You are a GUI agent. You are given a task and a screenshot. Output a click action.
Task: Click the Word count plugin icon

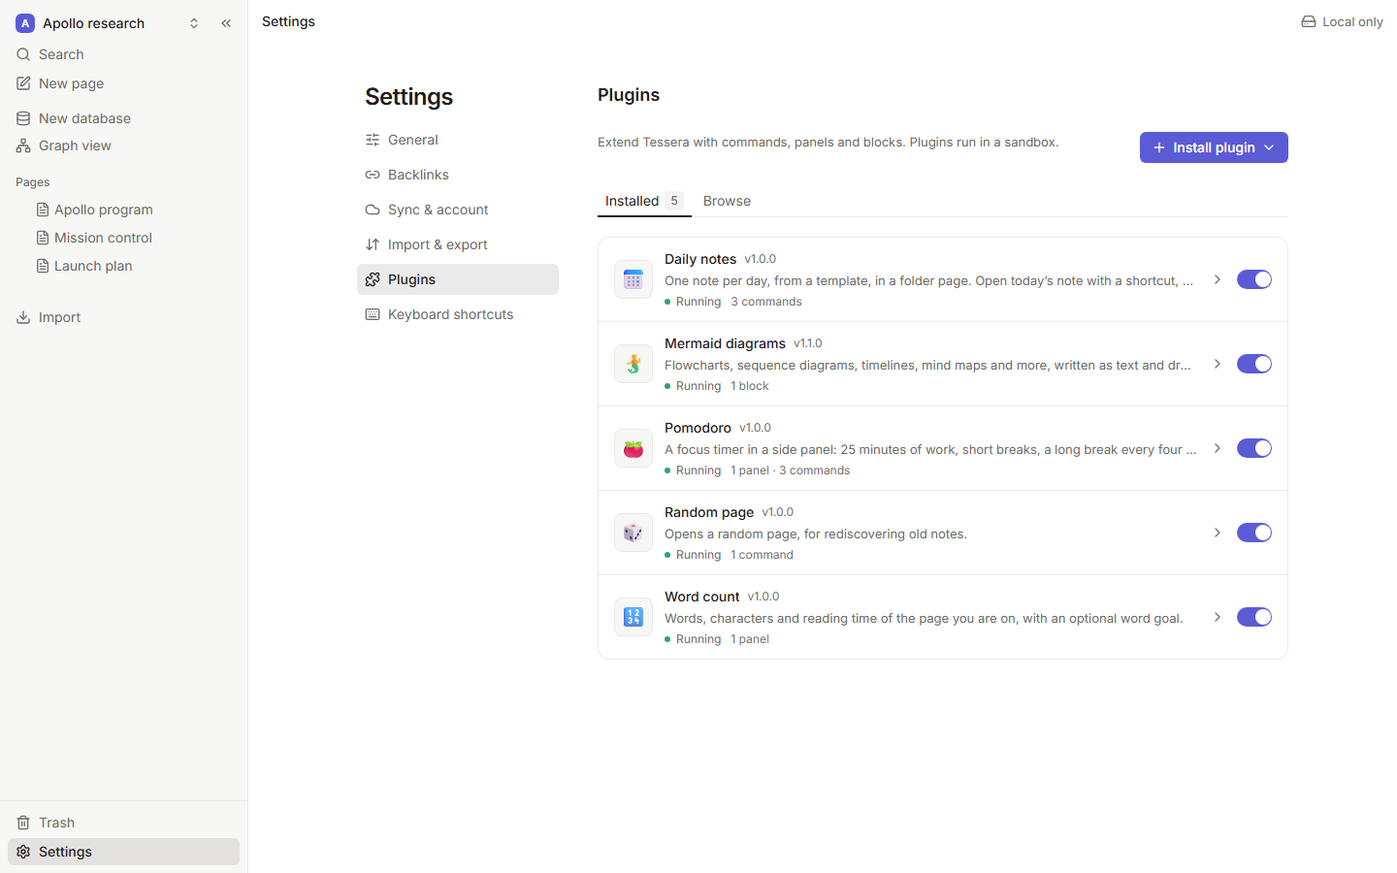coord(634,617)
